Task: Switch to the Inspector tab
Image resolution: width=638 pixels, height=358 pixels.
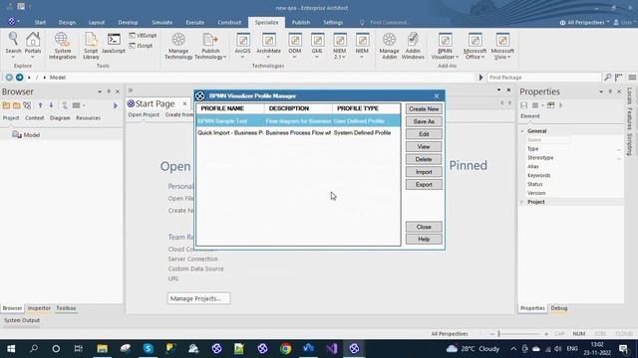Action: (x=39, y=308)
